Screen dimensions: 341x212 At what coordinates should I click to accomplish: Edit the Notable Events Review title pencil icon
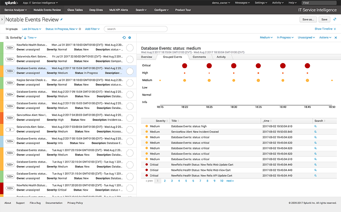[x=62, y=20]
